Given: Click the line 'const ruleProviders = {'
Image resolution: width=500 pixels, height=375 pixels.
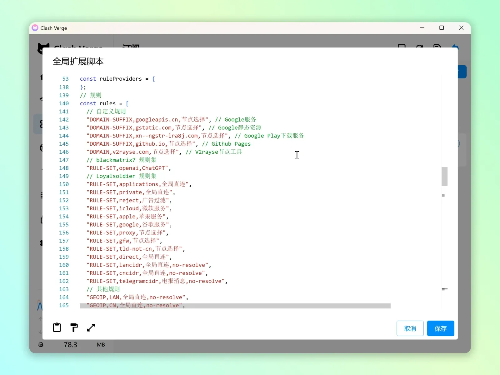Looking at the screenshot, I should [x=117, y=79].
